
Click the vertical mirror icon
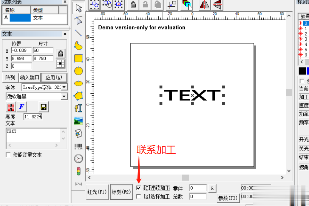217,4
